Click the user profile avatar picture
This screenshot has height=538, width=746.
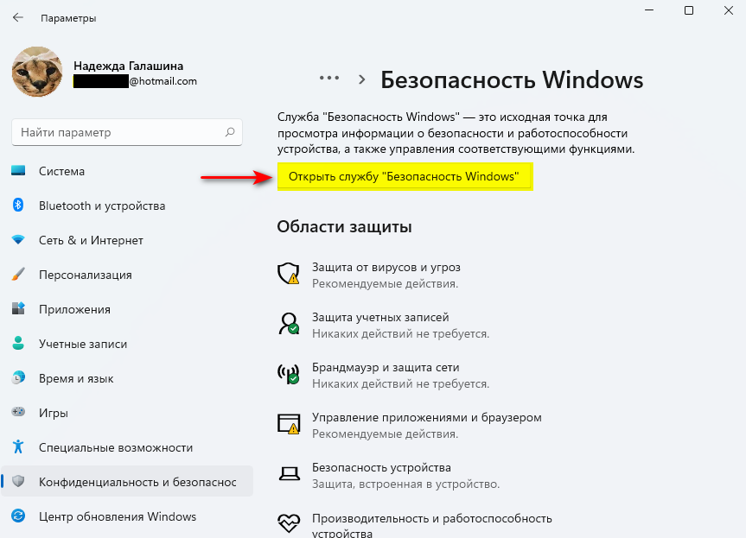[36, 72]
